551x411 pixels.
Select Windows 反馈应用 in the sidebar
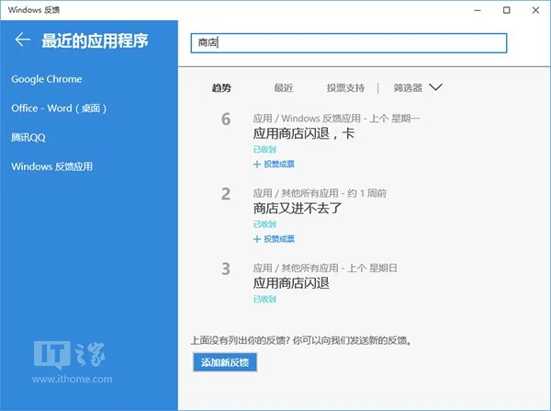point(51,166)
